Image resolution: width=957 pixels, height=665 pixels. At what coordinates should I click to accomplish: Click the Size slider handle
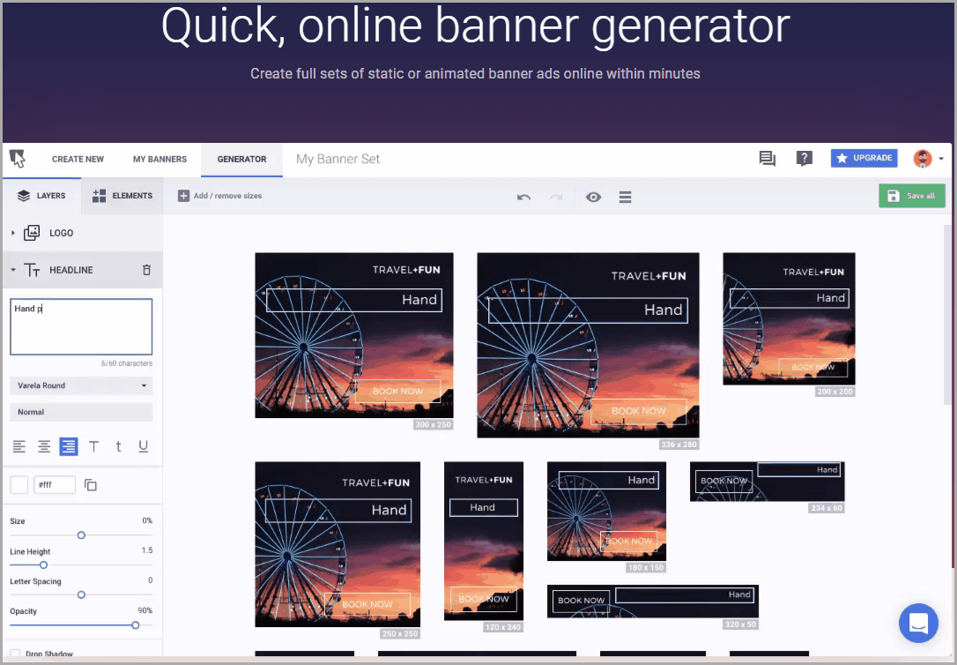[x=81, y=535]
